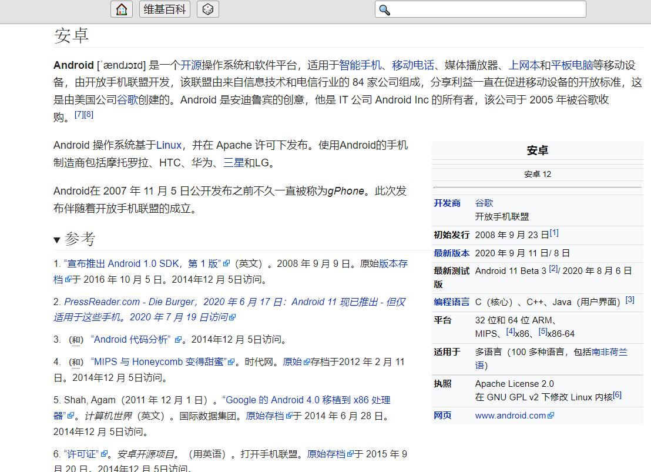The image size is (651, 472).
Task: Open the 三星 link
Action: (x=234, y=162)
